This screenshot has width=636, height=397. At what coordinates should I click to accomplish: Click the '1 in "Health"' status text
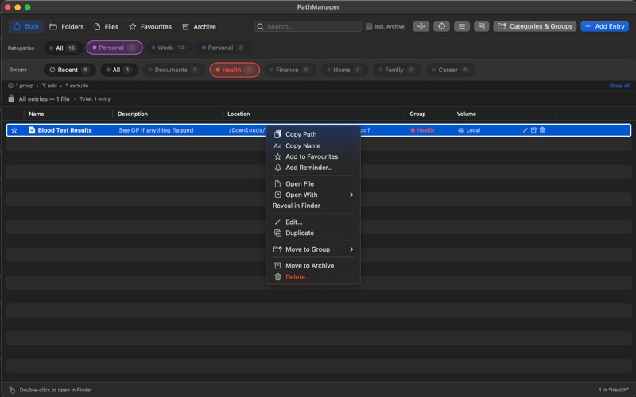point(613,390)
